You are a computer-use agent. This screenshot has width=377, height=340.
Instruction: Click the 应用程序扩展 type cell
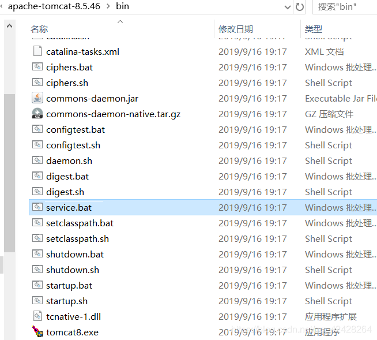[331, 317]
